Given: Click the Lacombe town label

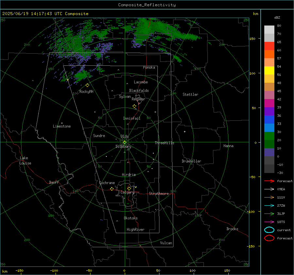Looking at the screenshot, I should [141, 82].
